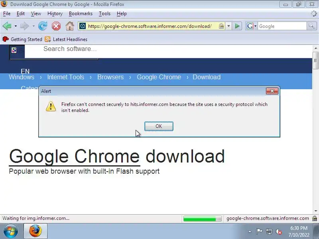Click the Windows breadcrumb link
The height and width of the screenshot is (239, 319).
22,77
